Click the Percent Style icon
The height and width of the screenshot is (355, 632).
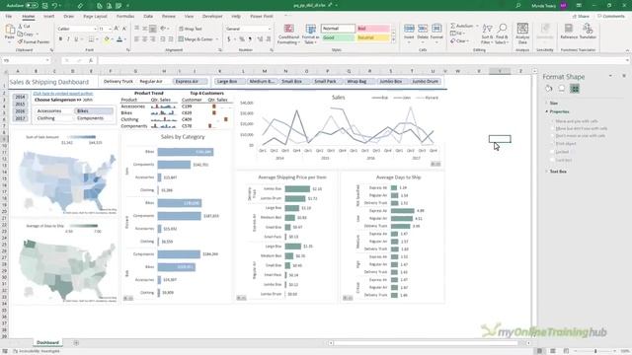pos(242,39)
